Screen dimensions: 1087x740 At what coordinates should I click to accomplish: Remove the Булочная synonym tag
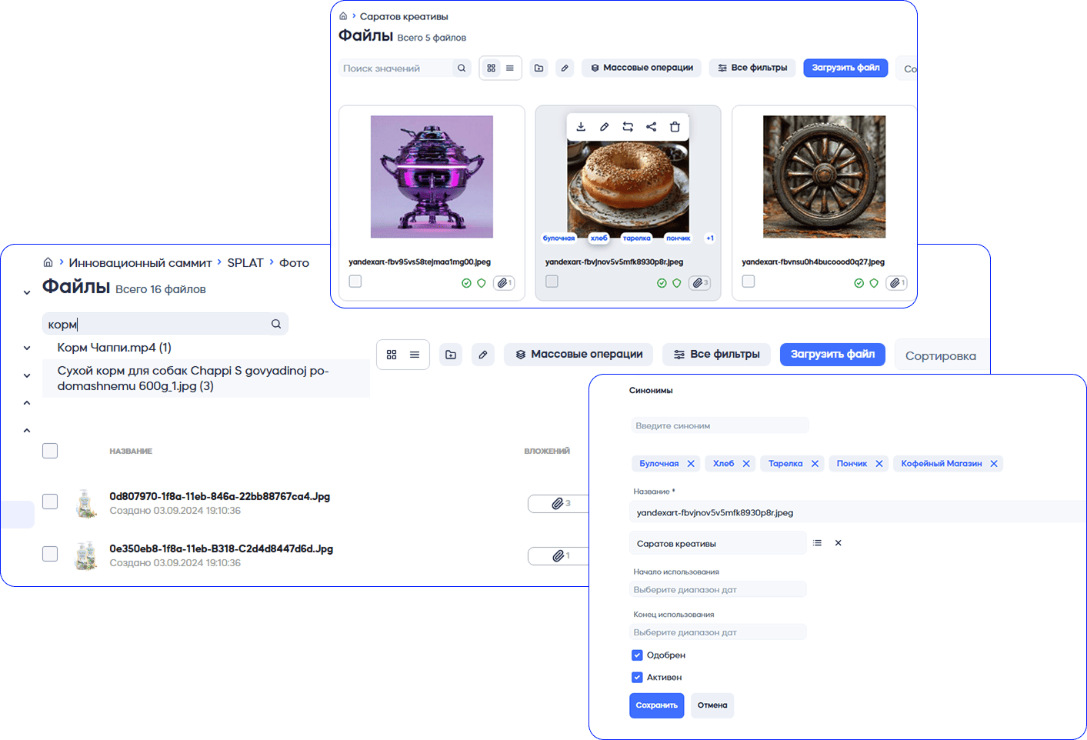coord(691,464)
